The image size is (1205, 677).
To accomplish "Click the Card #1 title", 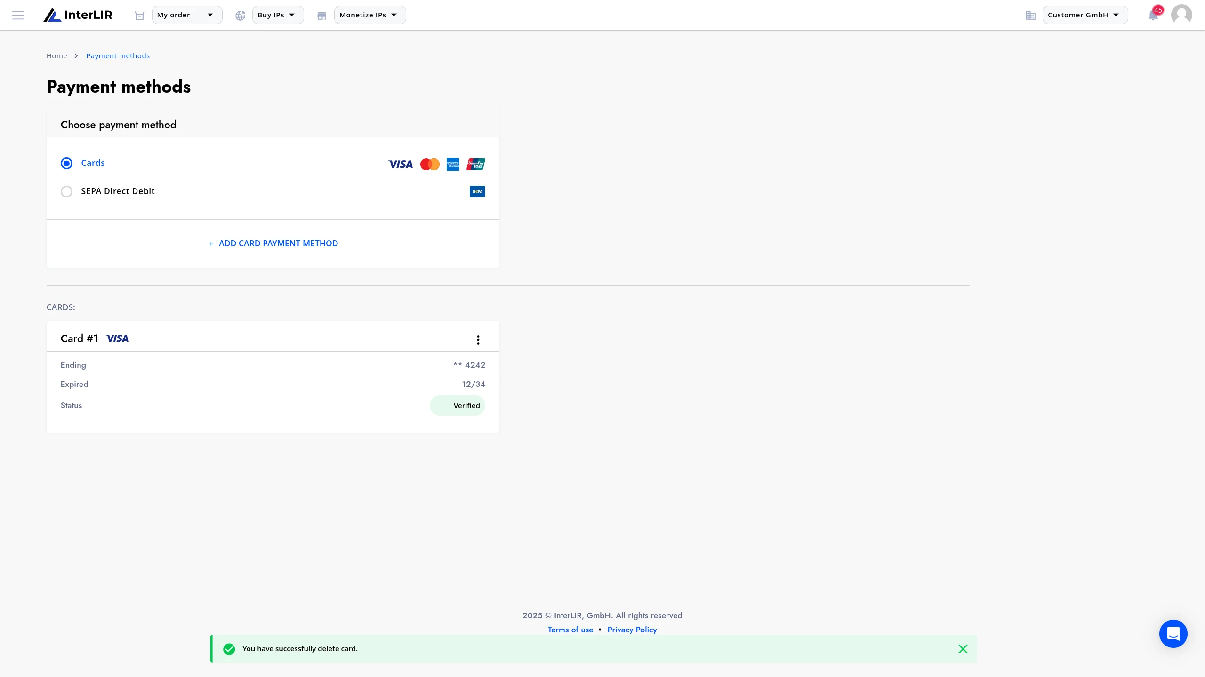I will [x=80, y=338].
